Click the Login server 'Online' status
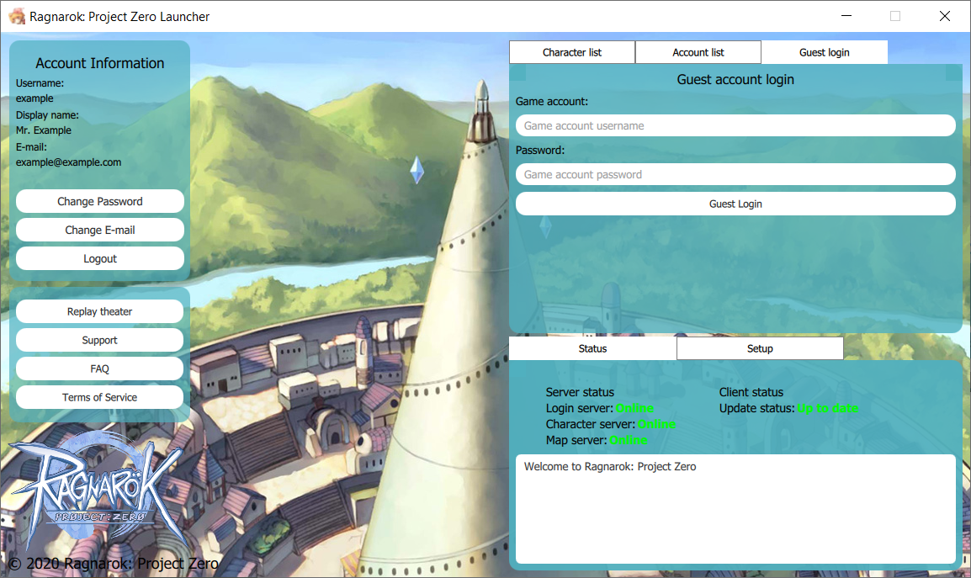Image resolution: width=971 pixels, height=578 pixels. (x=634, y=408)
